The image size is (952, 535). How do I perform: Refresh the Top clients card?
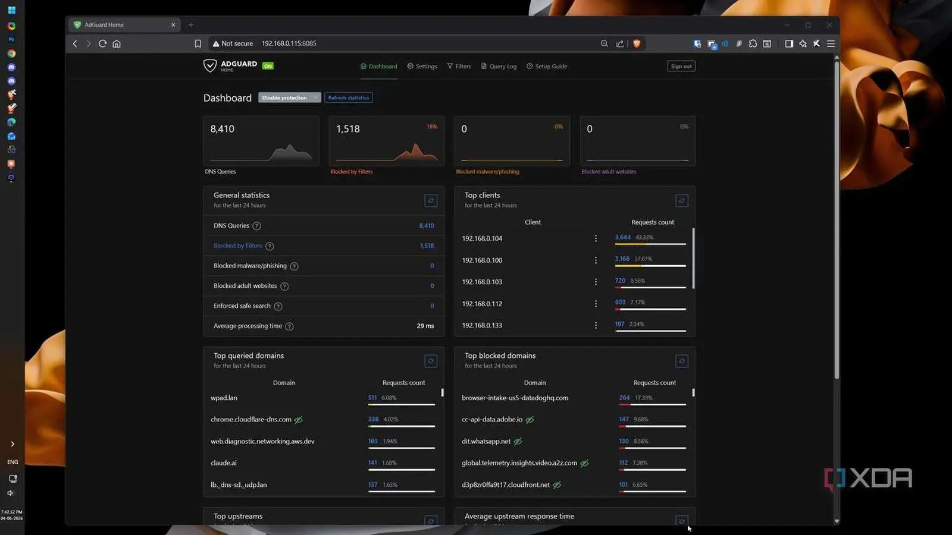click(x=682, y=201)
